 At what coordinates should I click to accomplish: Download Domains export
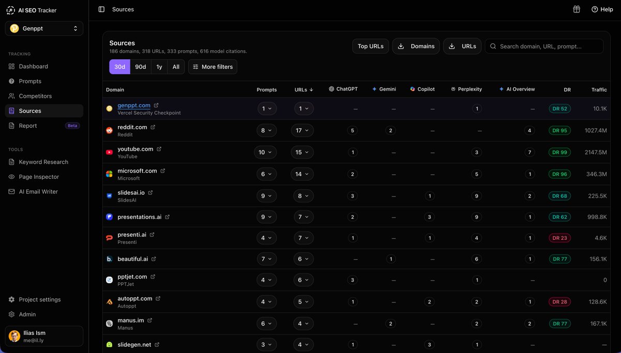[416, 46]
